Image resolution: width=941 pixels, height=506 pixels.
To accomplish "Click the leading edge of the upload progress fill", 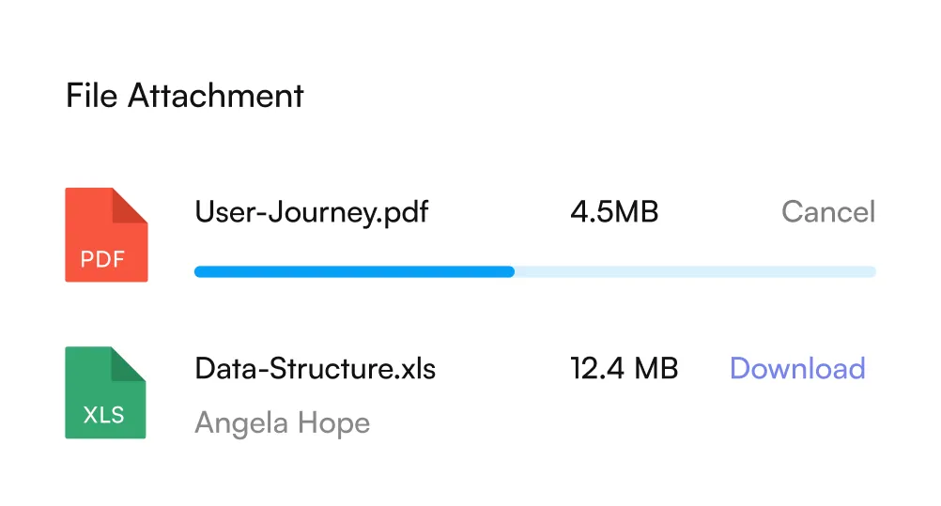I will pyautogui.click(x=511, y=272).
